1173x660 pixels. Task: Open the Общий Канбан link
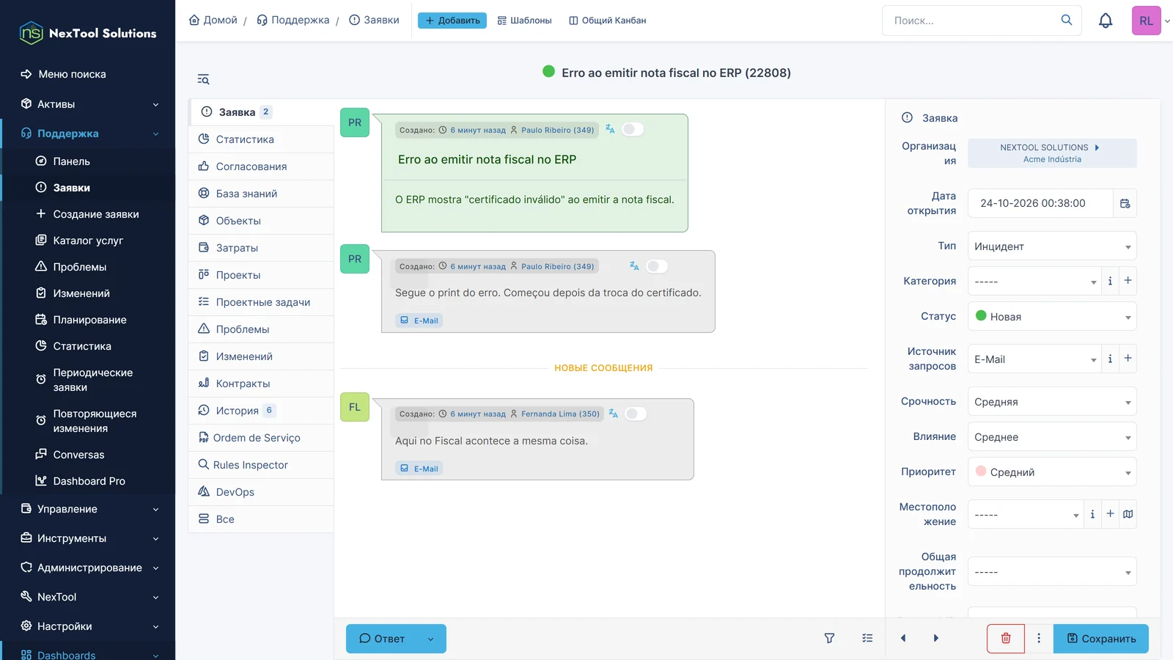pos(607,21)
